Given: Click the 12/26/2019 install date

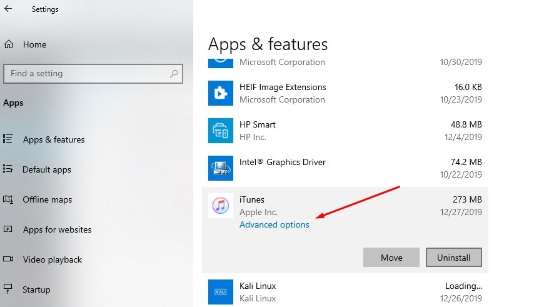Looking at the screenshot, I should point(461,298).
